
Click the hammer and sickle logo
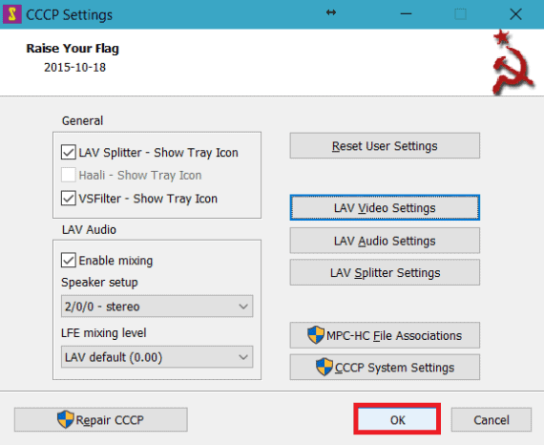coord(512,63)
